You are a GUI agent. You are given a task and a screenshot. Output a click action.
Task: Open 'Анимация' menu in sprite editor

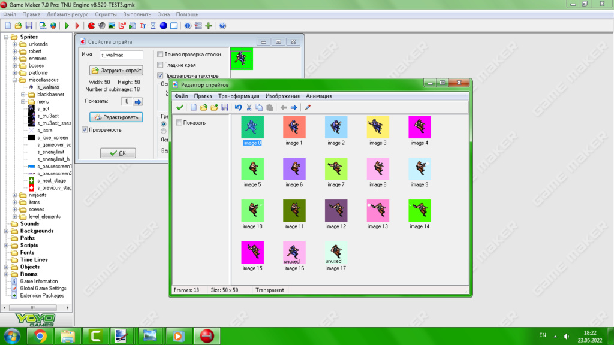[x=319, y=96]
